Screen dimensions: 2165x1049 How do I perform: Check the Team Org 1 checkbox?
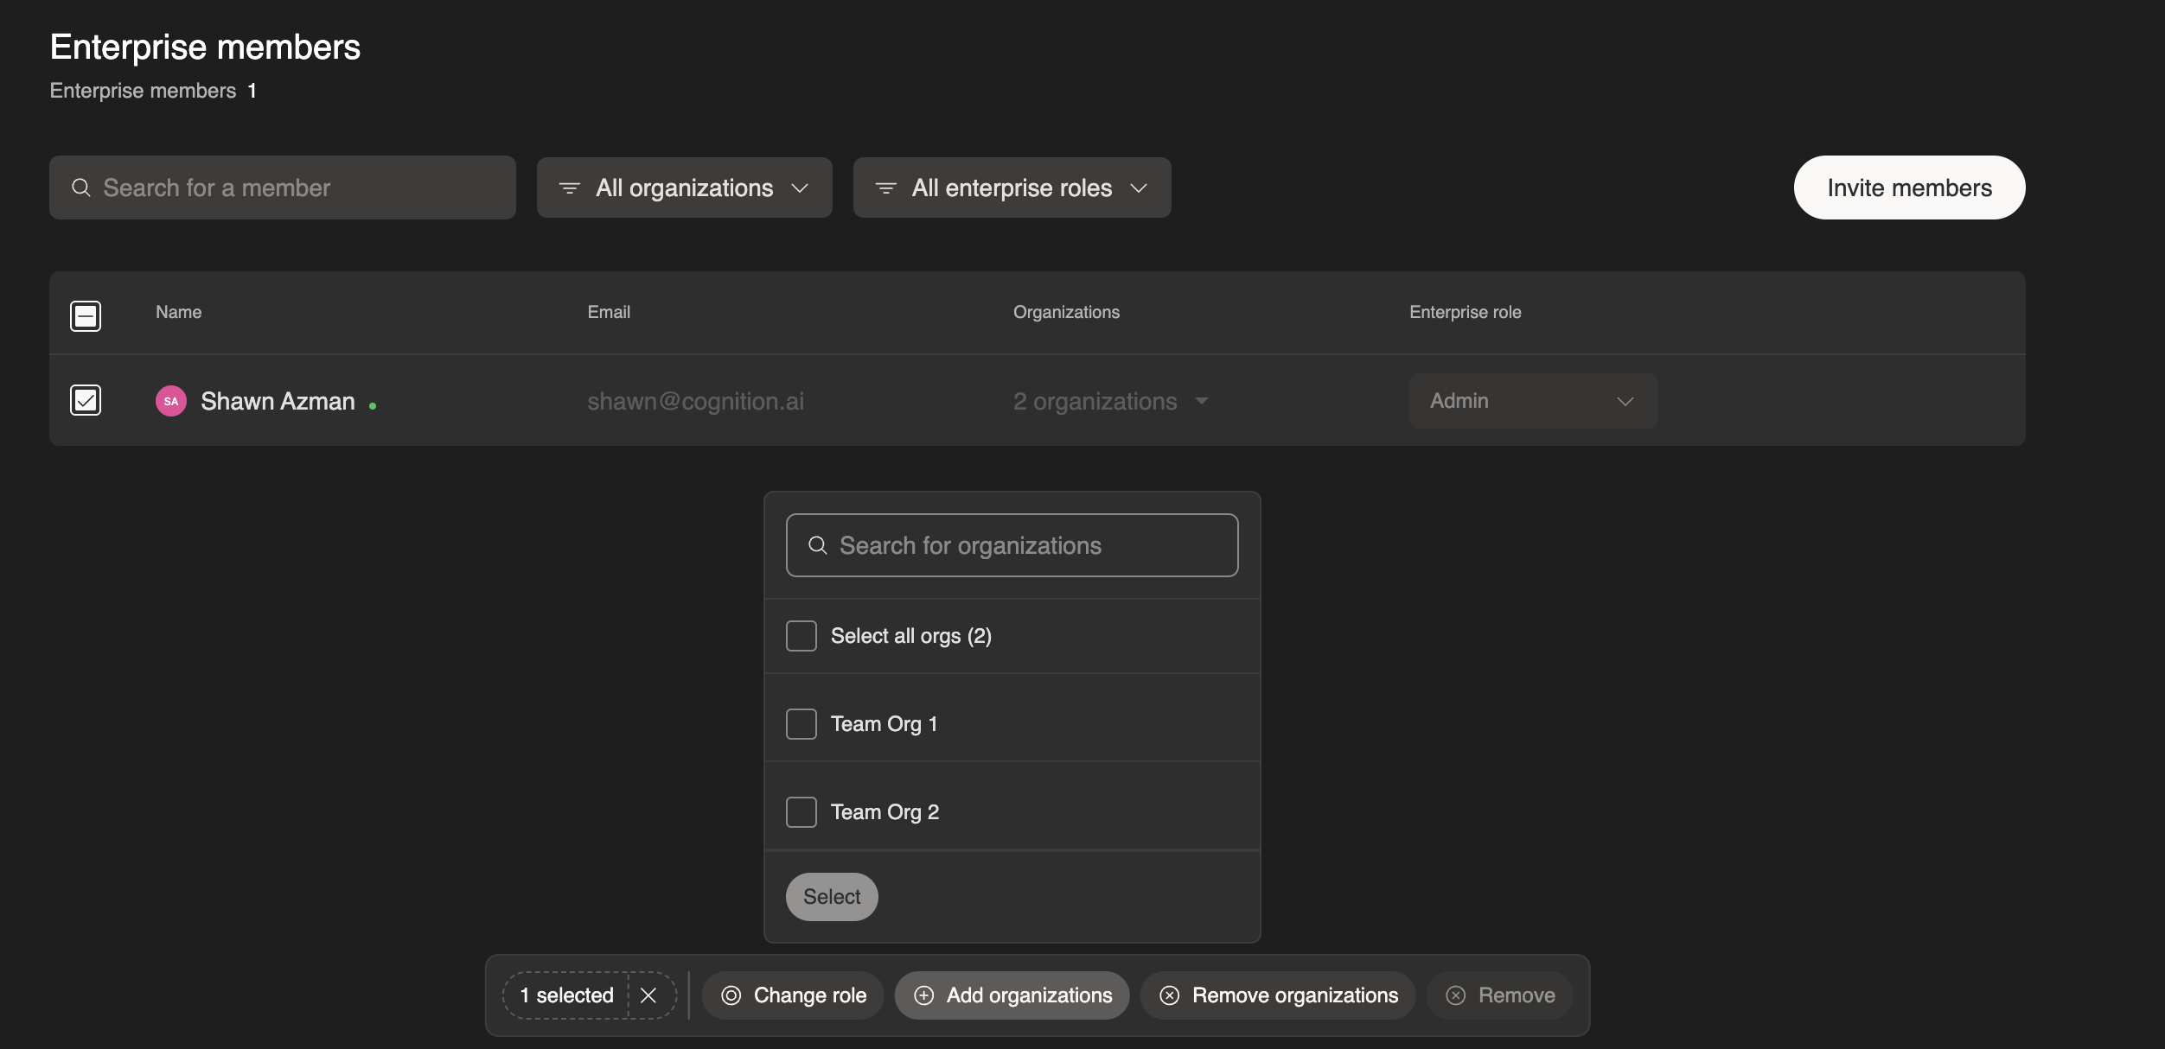pos(801,724)
